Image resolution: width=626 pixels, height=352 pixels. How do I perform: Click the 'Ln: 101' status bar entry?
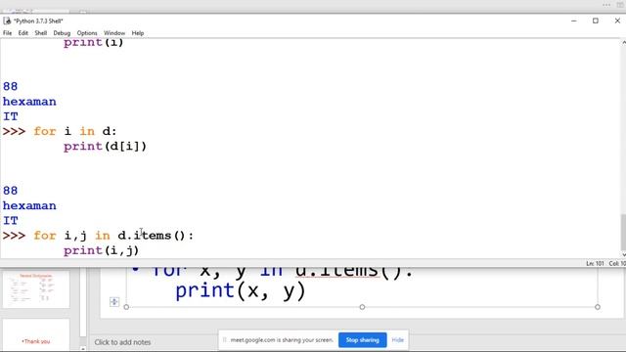(x=595, y=263)
